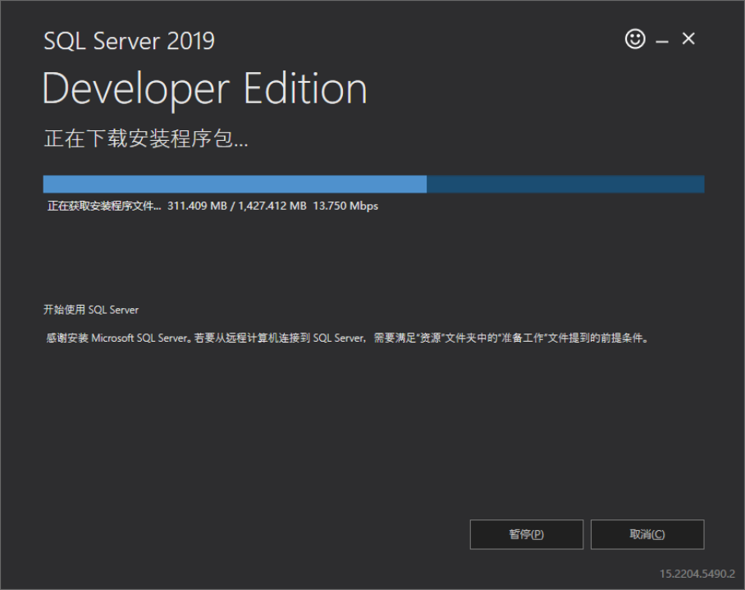Cancel installation with 取消(C) button
The width and height of the screenshot is (745, 590).
(x=647, y=534)
